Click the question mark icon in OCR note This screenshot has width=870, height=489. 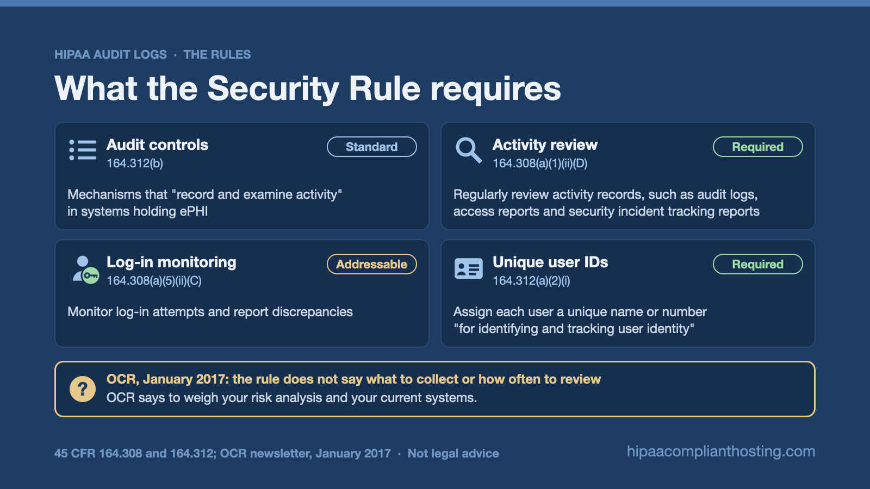coord(83,389)
